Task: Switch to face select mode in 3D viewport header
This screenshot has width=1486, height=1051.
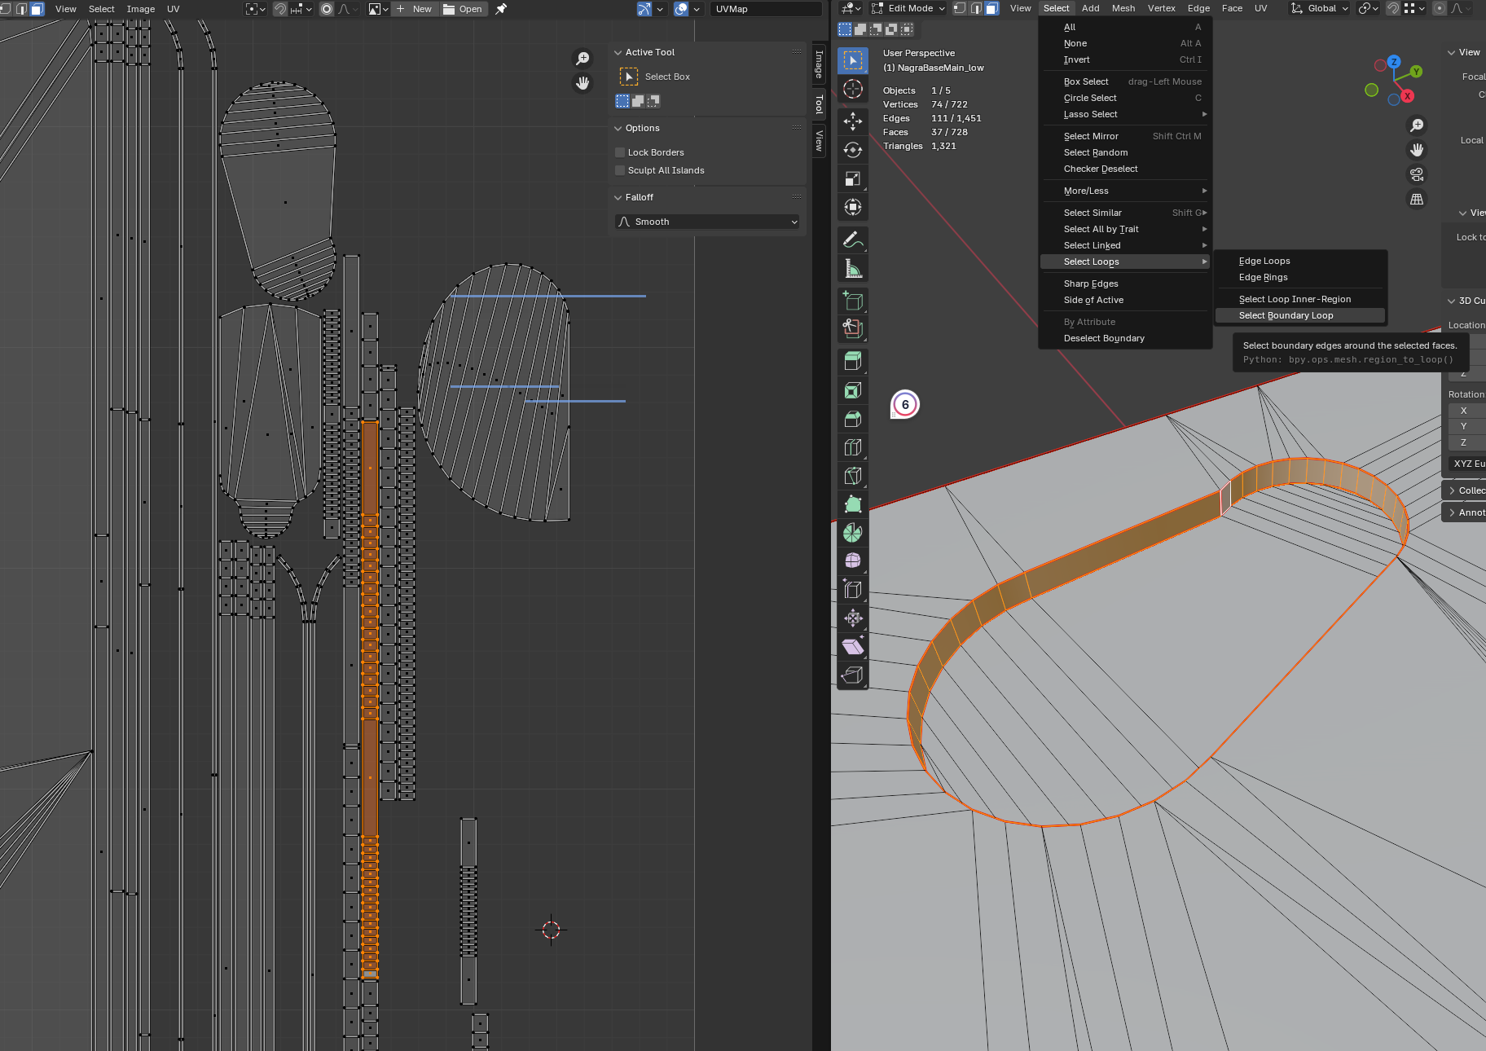Action: click(991, 8)
